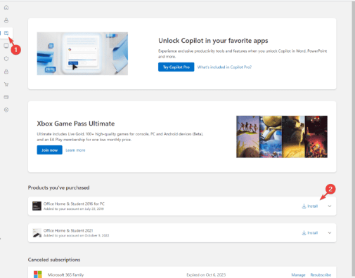Resubscribe to Microsoft 365 Family

tap(321, 274)
